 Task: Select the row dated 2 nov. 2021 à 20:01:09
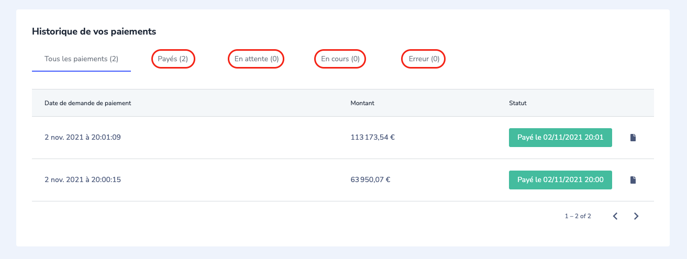point(343,138)
